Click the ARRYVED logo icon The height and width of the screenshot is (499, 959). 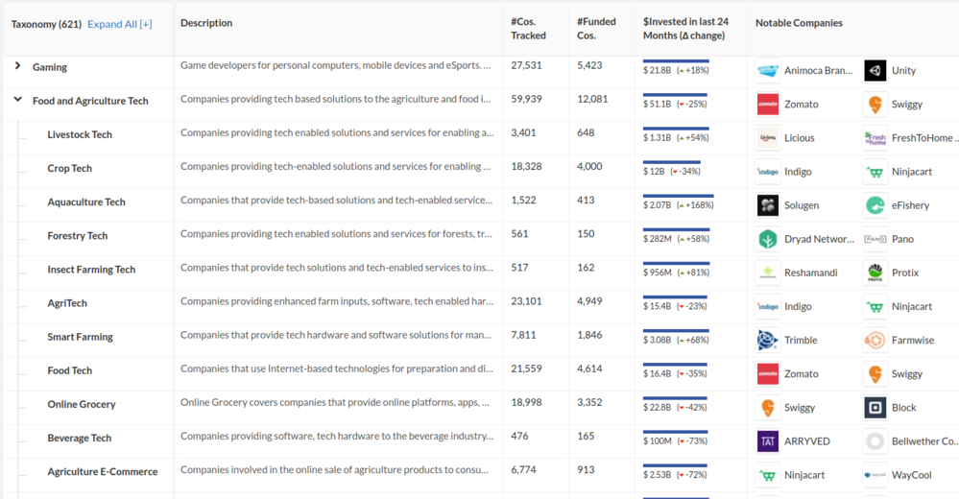[x=767, y=441]
